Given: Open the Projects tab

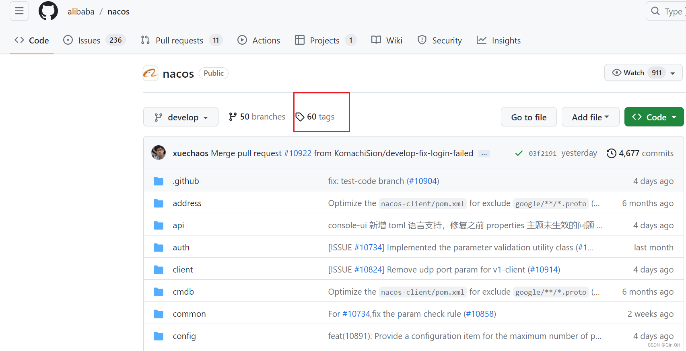Looking at the screenshot, I should 325,40.
